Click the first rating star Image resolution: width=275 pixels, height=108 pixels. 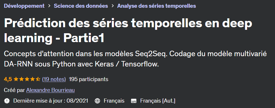(x=16, y=79)
